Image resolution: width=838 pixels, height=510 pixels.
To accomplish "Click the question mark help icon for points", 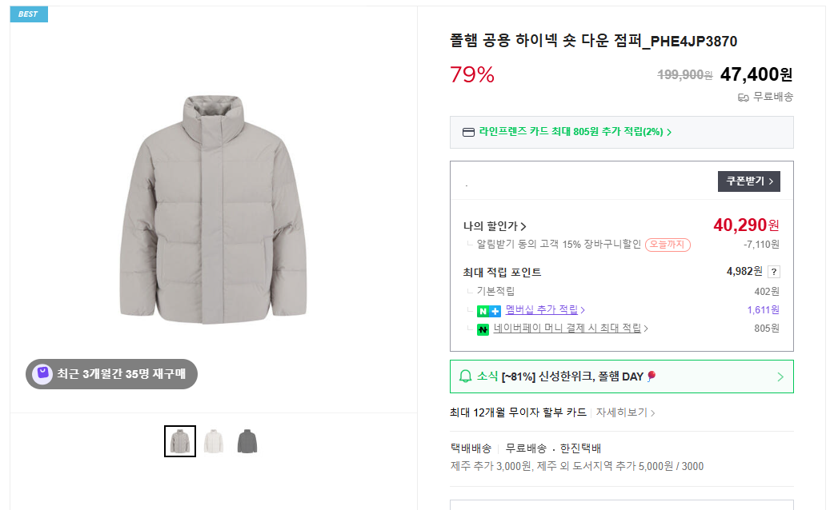I will [x=773, y=272].
